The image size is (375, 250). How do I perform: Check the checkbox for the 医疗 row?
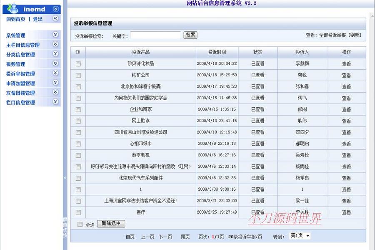(79, 212)
